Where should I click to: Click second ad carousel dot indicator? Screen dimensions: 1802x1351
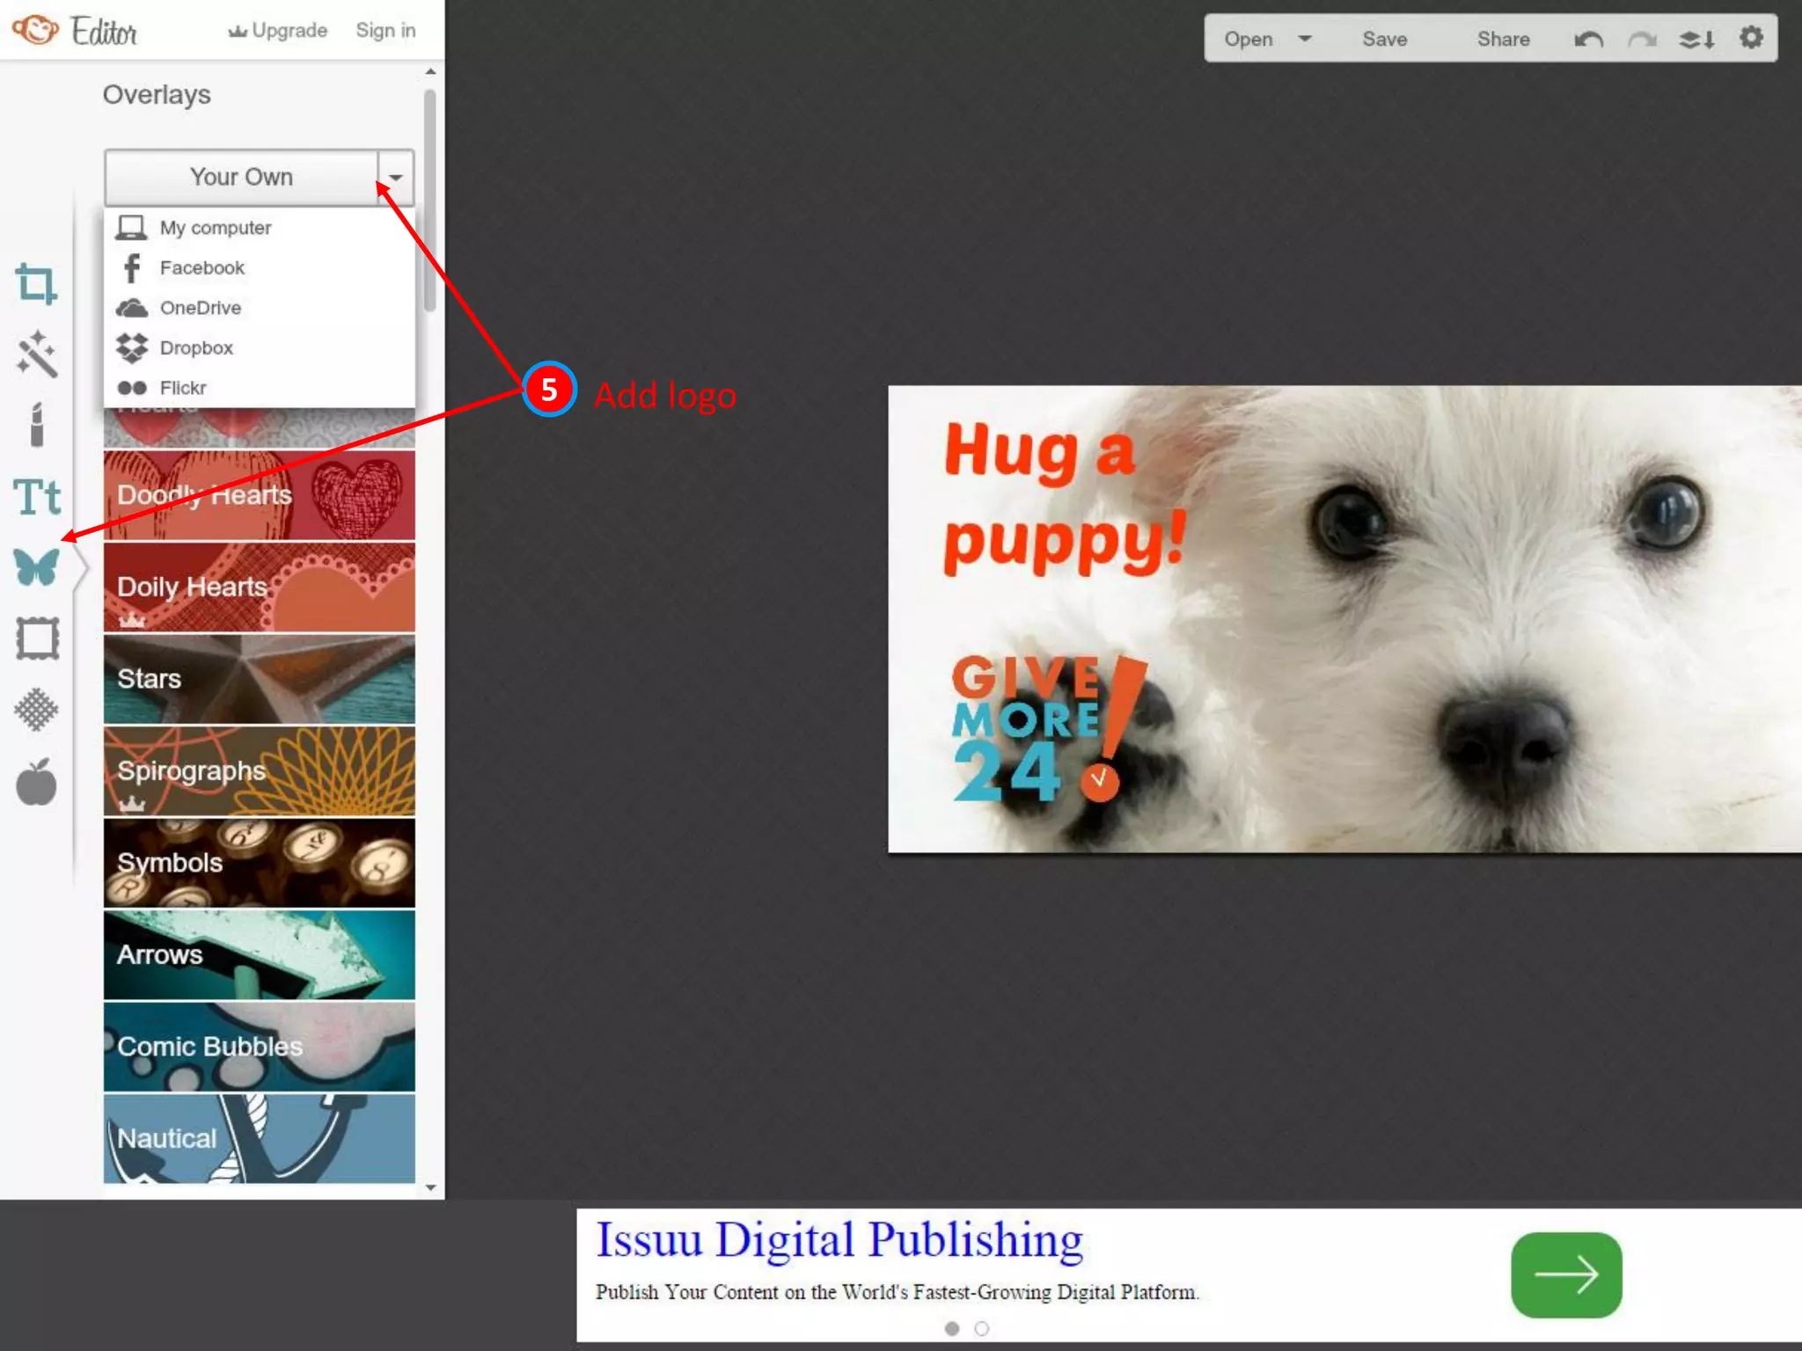(x=982, y=1329)
